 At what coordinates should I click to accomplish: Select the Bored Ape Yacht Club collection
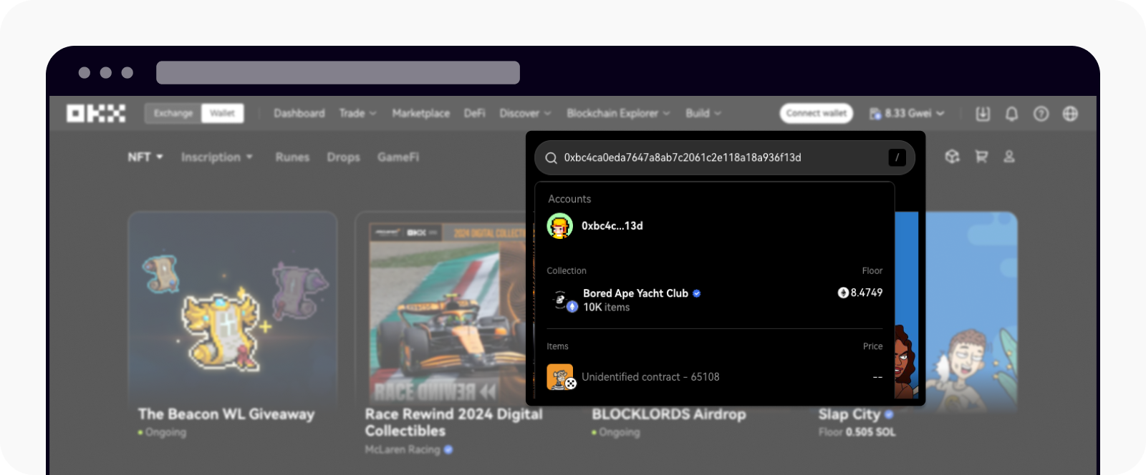(715, 300)
